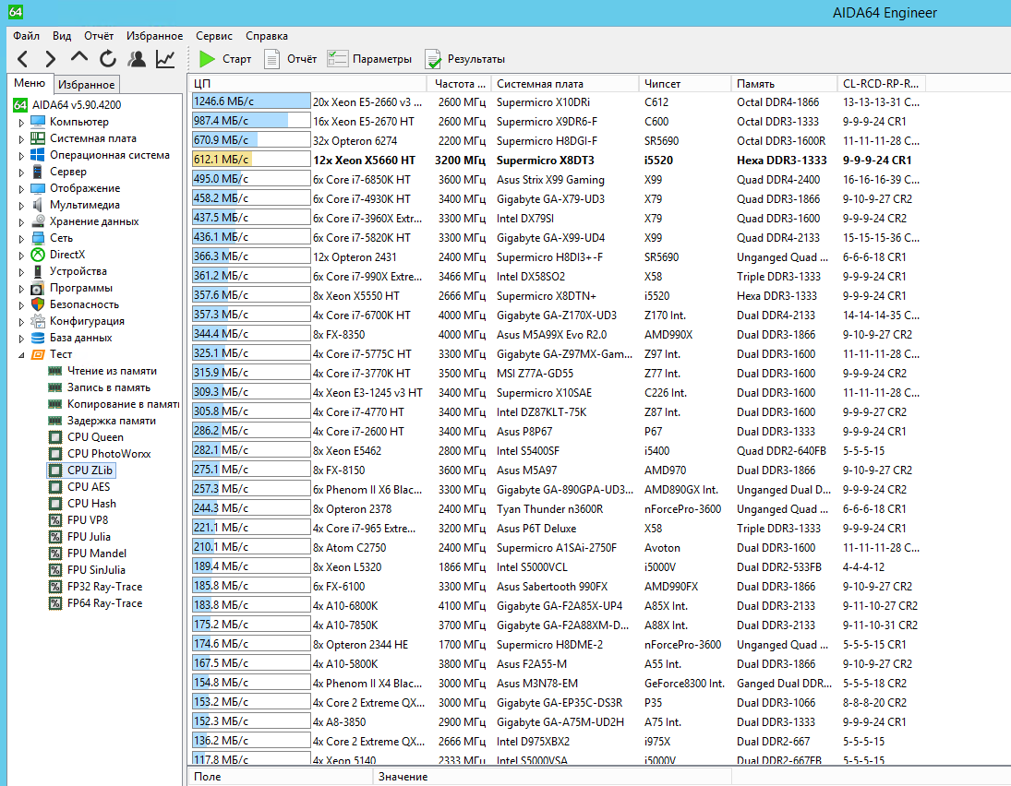Click the Компьютер monitor icon
The image size is (1011, 786).
tap(38, 122)
